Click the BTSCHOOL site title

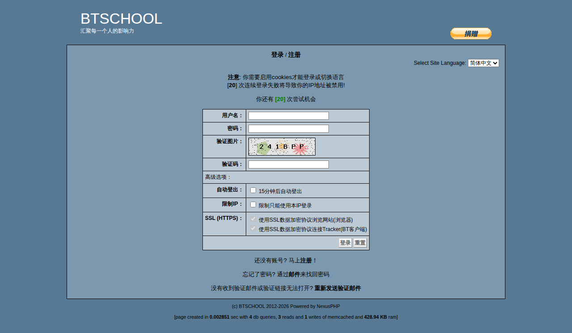[121, 19]
